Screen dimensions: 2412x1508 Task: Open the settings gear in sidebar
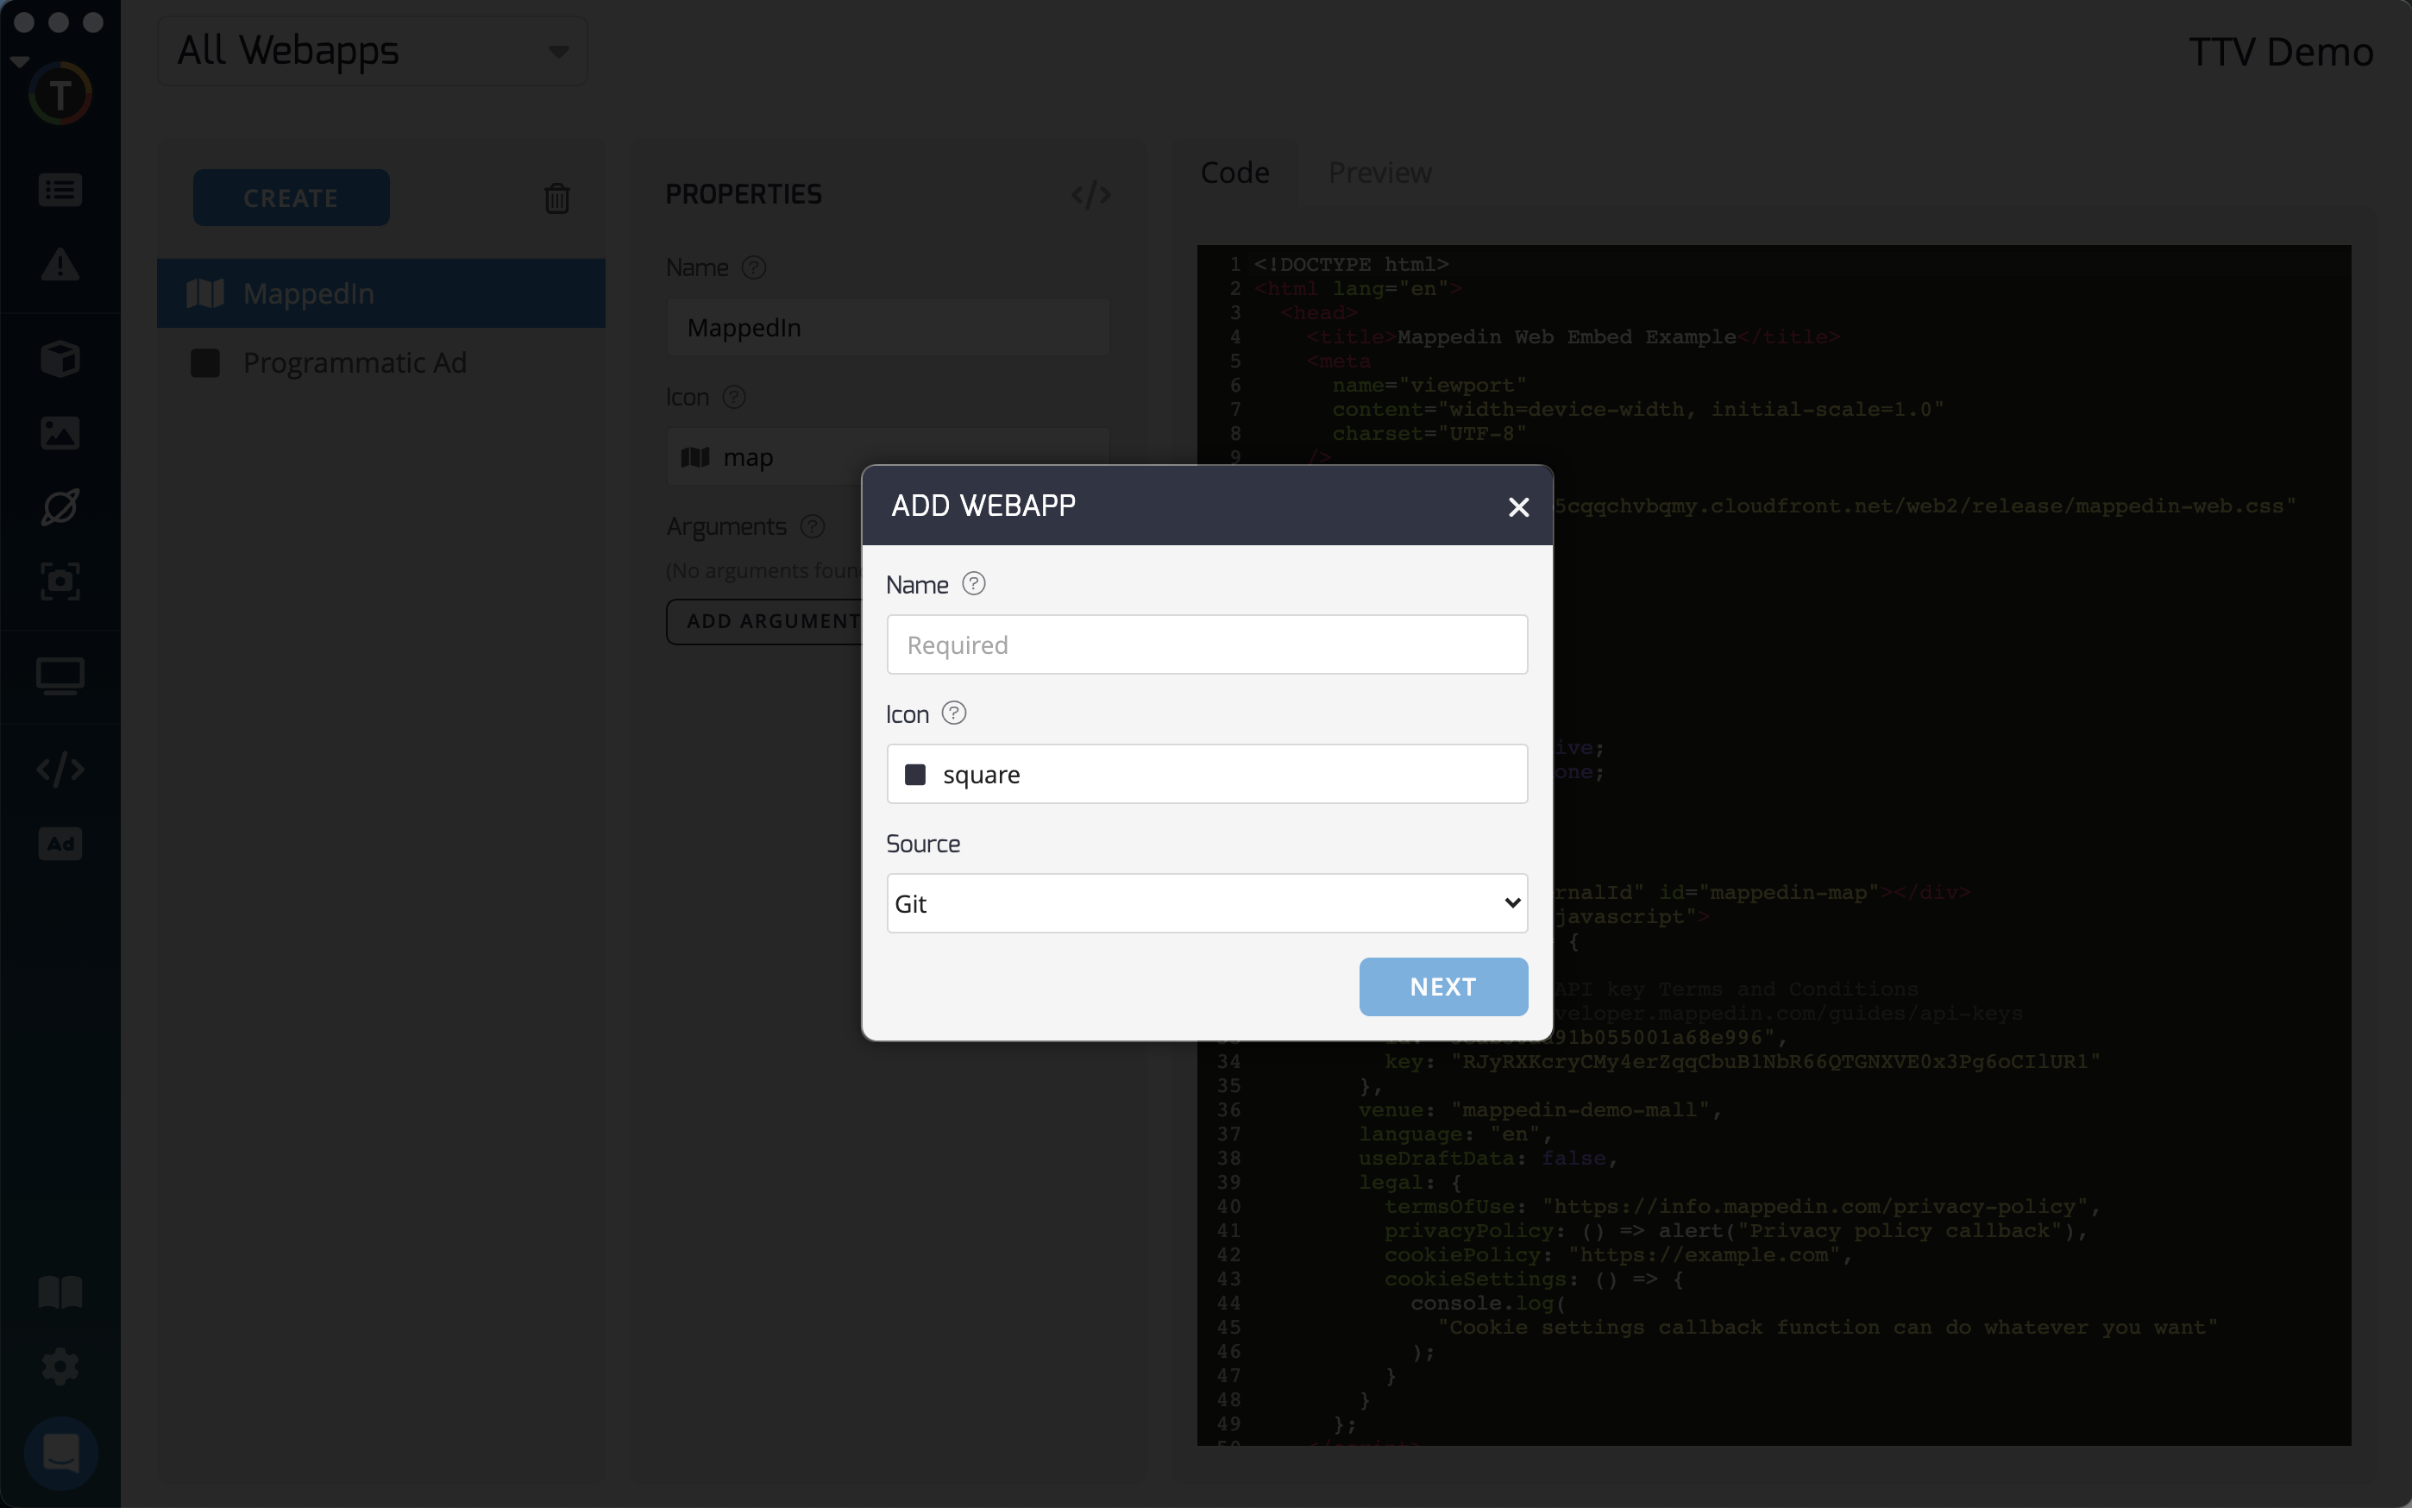60,1367
